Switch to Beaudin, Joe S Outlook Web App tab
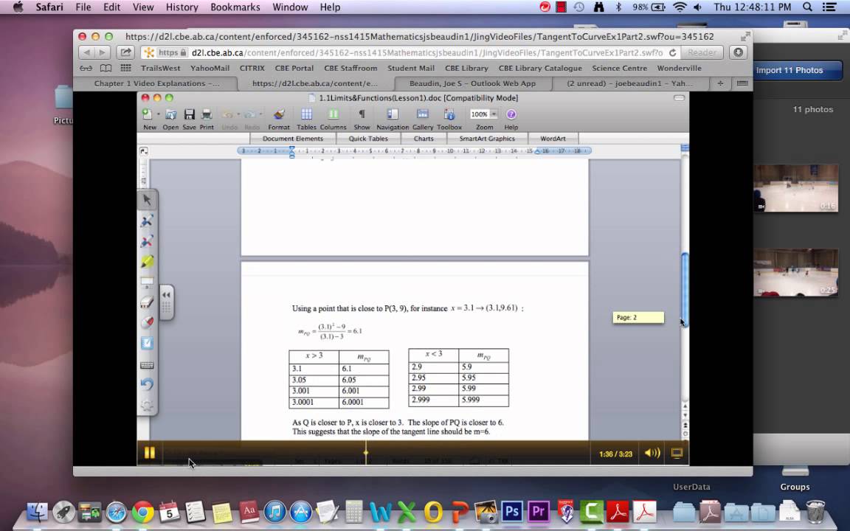850x531 pixels. click(x=472, y=83)
